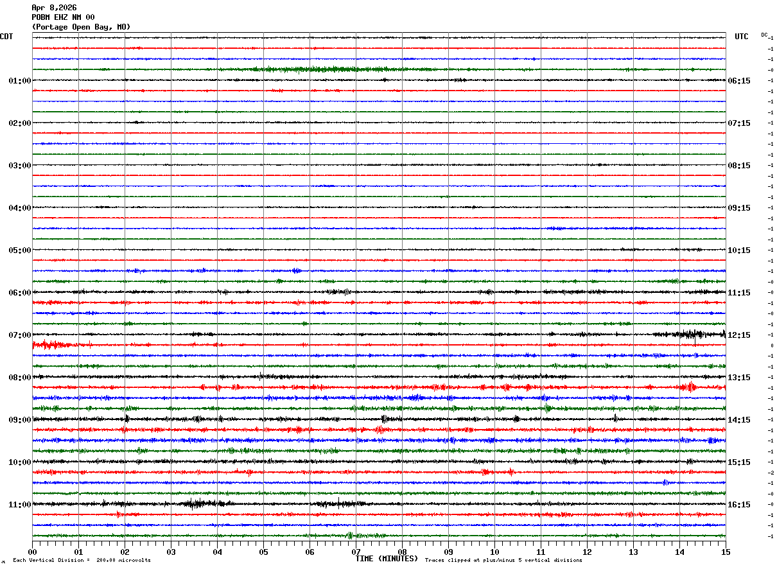Click the "UTC" timezone label
This screenshot has width=777, height=569.
click(742, 37)
